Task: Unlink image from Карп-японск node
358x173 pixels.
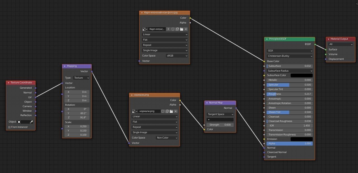Action: 186,29
